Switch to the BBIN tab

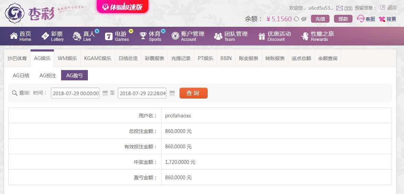point(226,58)
